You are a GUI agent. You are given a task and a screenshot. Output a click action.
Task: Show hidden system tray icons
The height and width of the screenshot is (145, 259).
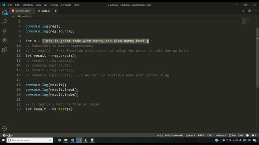(220, 140)
